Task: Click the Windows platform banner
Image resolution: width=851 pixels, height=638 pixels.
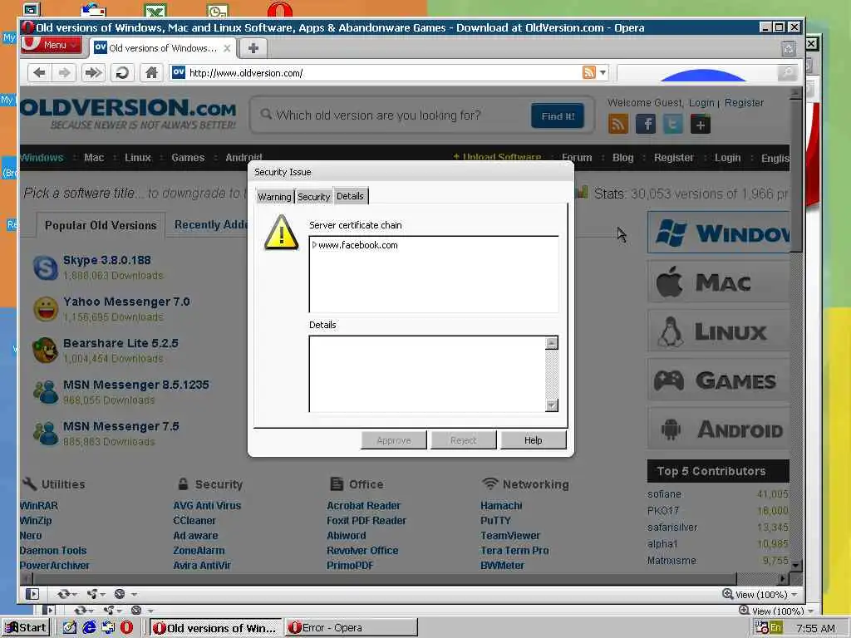Action: pos(718,233)
